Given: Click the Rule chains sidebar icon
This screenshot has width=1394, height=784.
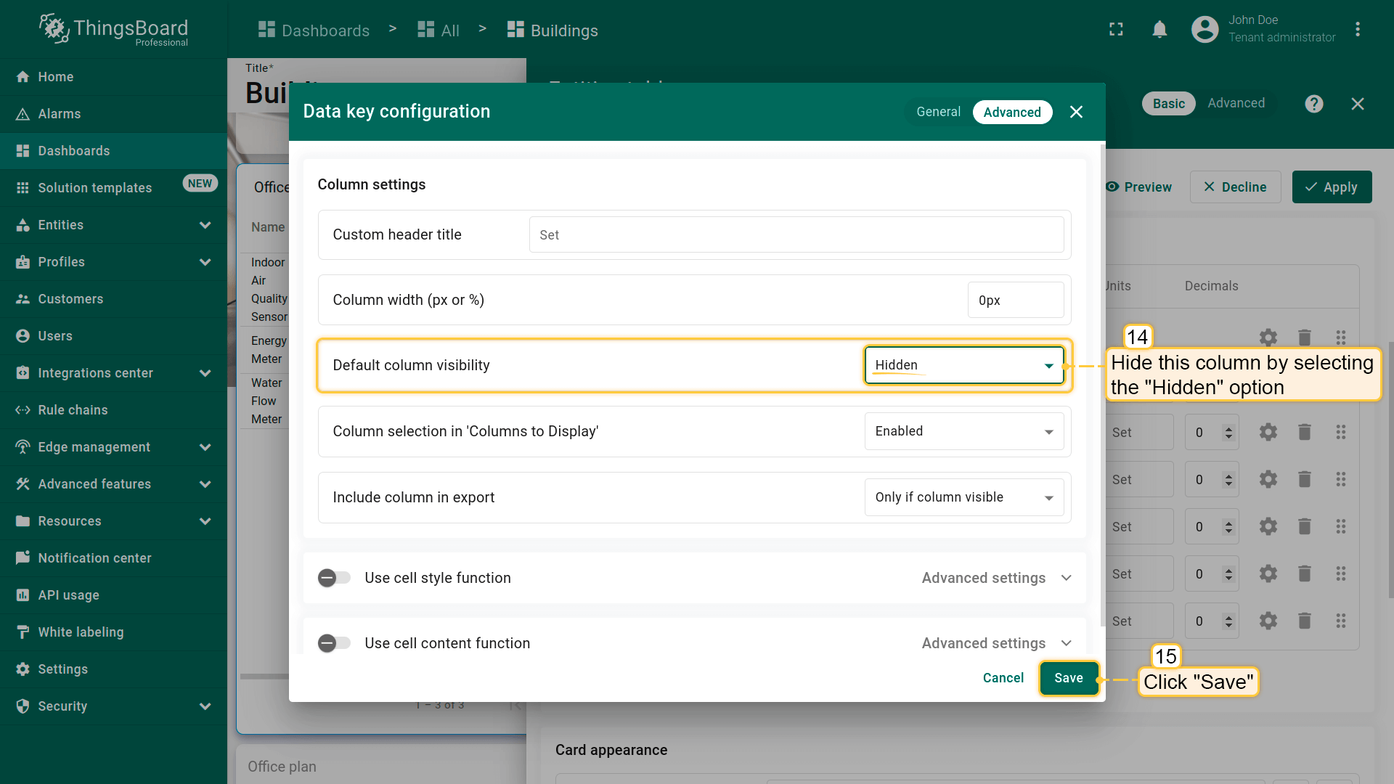Looking at the screenshot, I should [23, 410].
